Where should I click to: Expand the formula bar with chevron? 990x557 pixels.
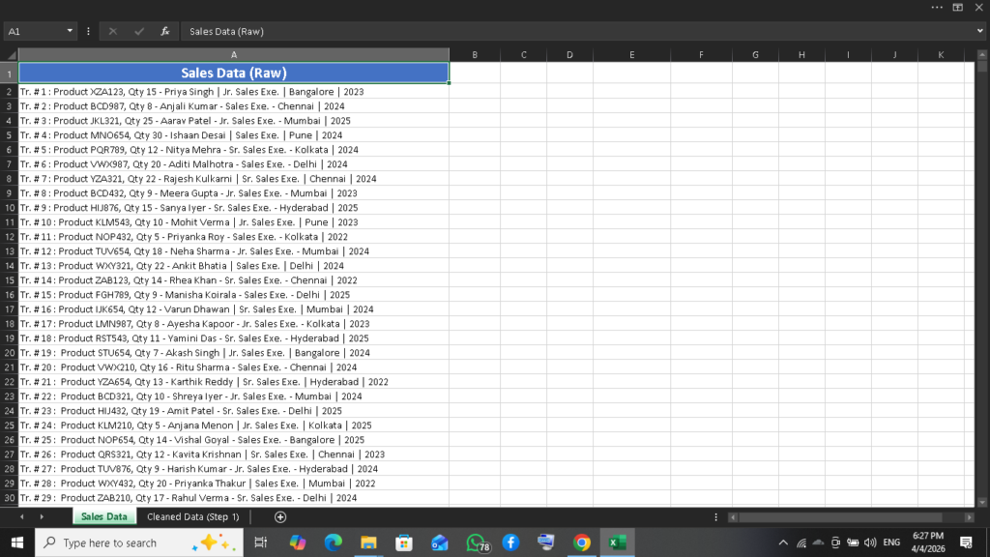[980, 30]
